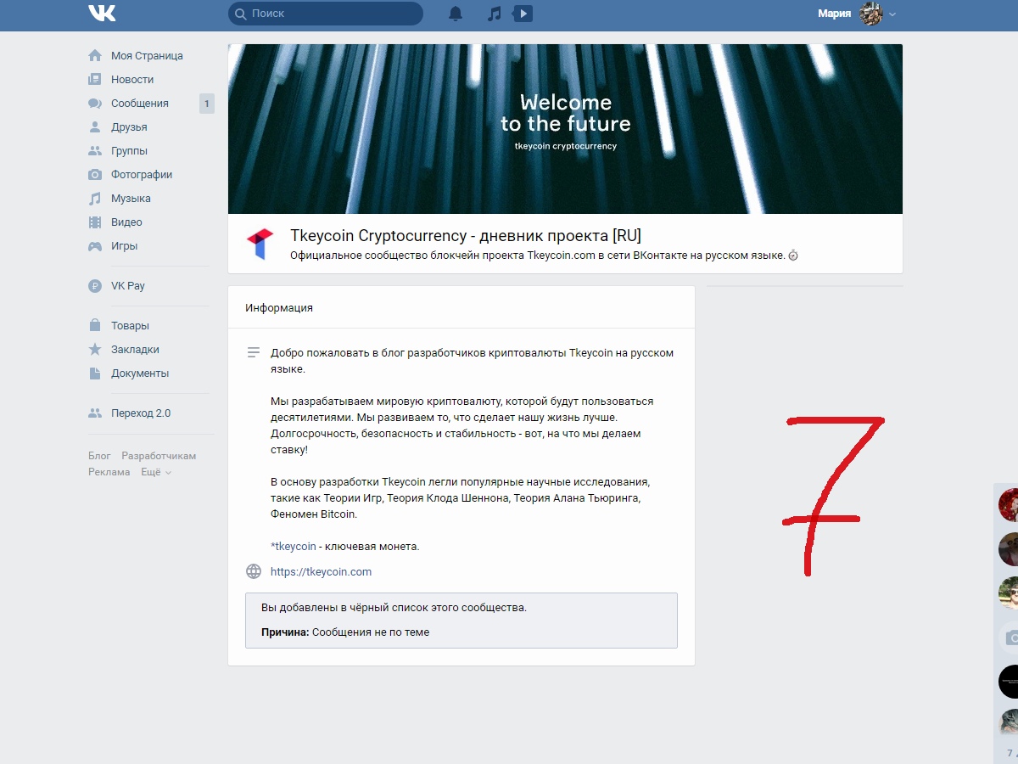Open Музыка section

coord(131,198)
